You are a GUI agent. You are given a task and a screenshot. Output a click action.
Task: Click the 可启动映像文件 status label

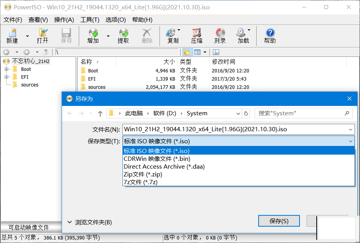(x=29, y=227)
